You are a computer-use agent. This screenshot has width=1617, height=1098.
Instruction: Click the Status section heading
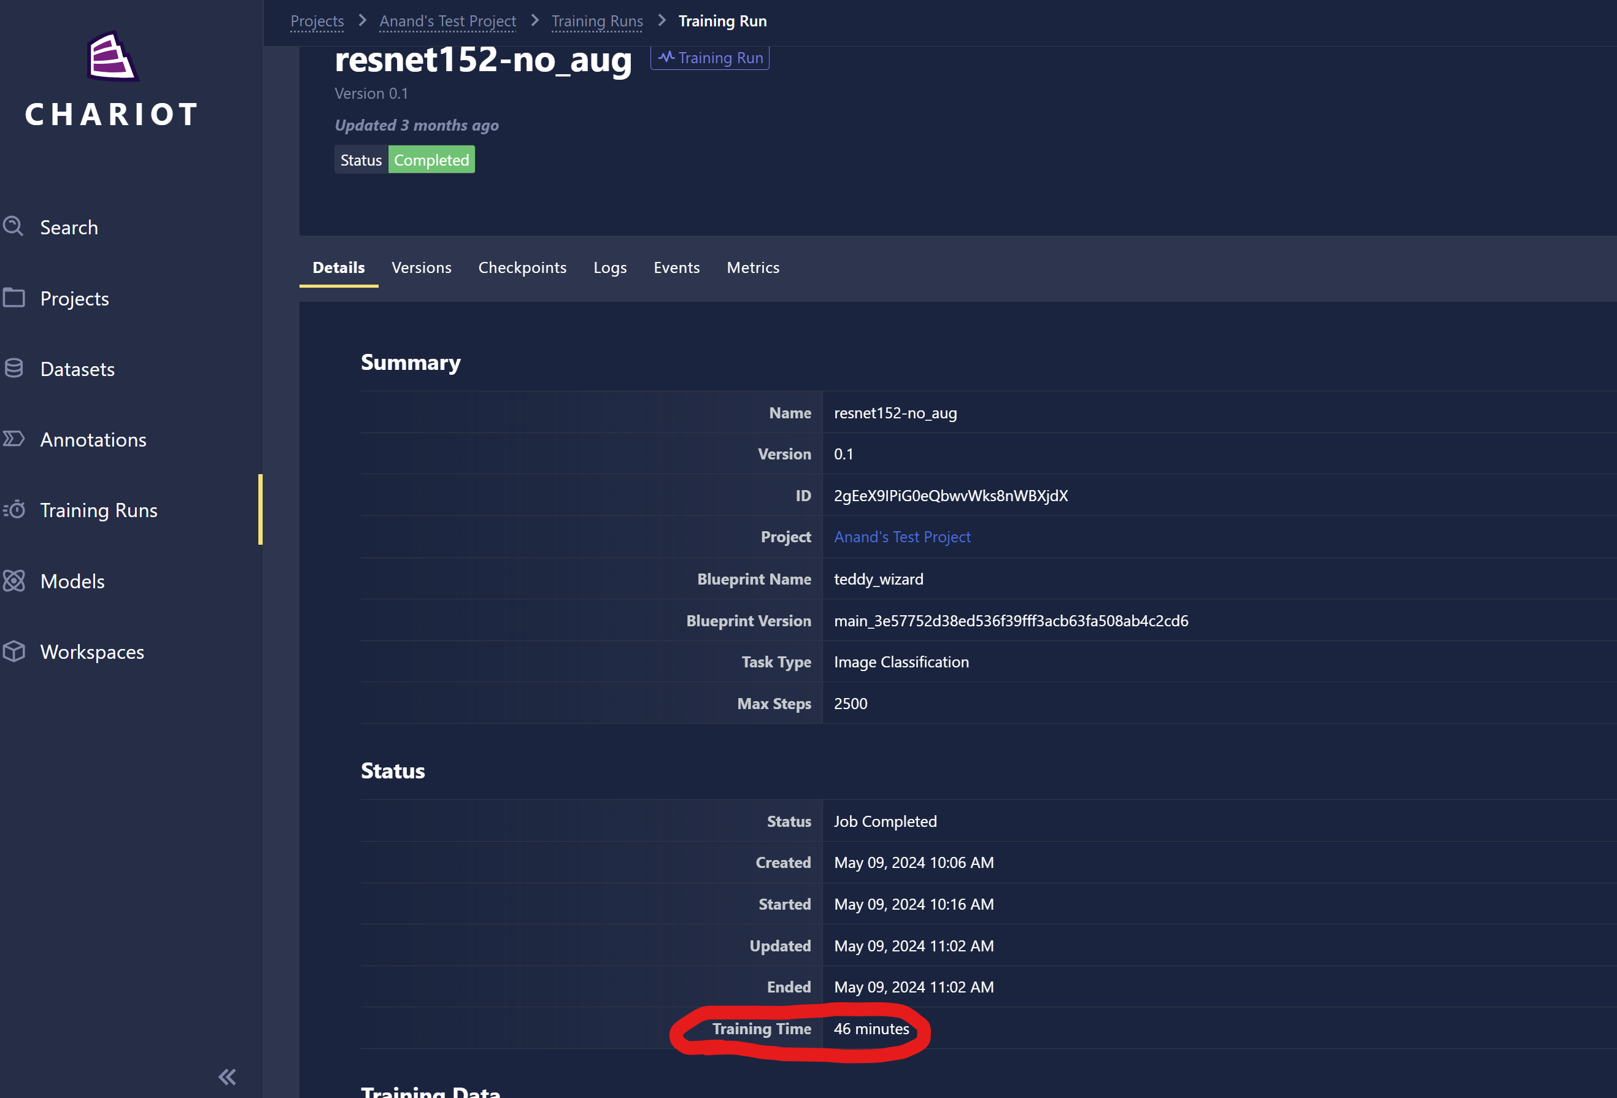393,770
